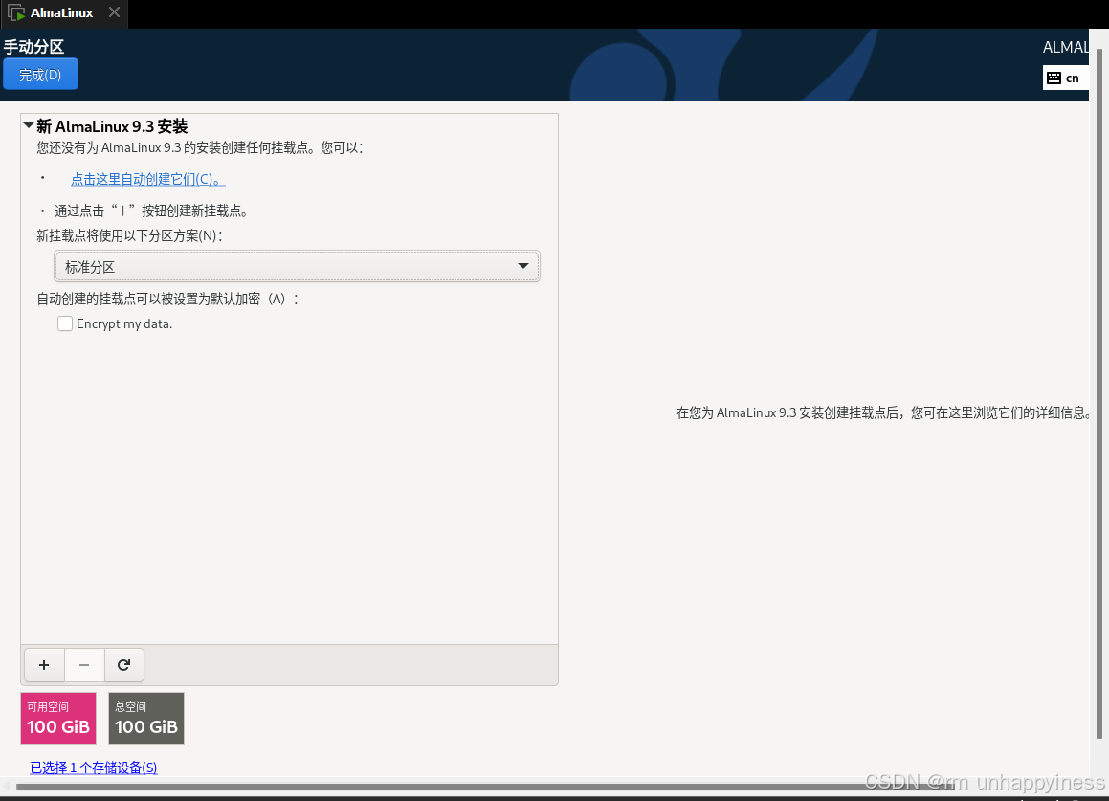Enable the Encrypt my data checkbox
1109x801 pixels.
[65, 323]
